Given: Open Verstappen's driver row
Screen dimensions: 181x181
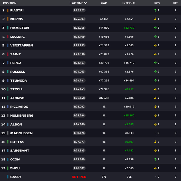Looking at the screenshot, I should click(90, 45).
